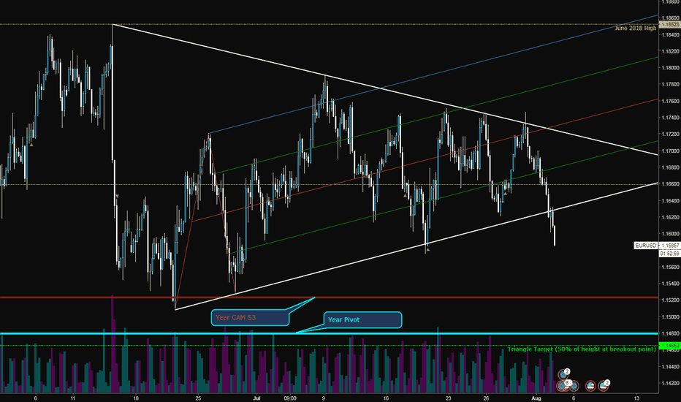Click the 1.15657 current price value
Image resolution: width=681 pixels, height=402 pixels.
point(670,246)
